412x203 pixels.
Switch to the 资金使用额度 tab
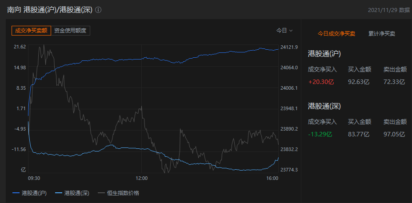(x=70, y=31)
